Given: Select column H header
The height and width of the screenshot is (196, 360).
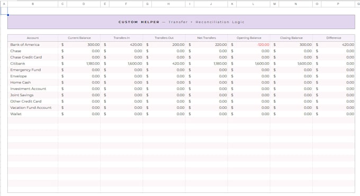Looking at the screenshot, I should [x=168, y=4].
